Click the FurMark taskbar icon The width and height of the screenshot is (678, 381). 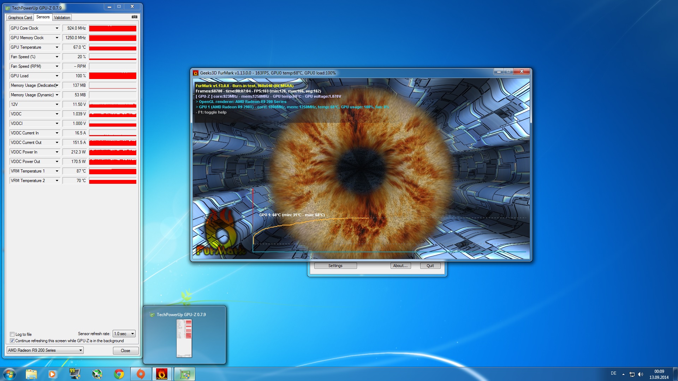pyautogui.click(x=162, y=374)
